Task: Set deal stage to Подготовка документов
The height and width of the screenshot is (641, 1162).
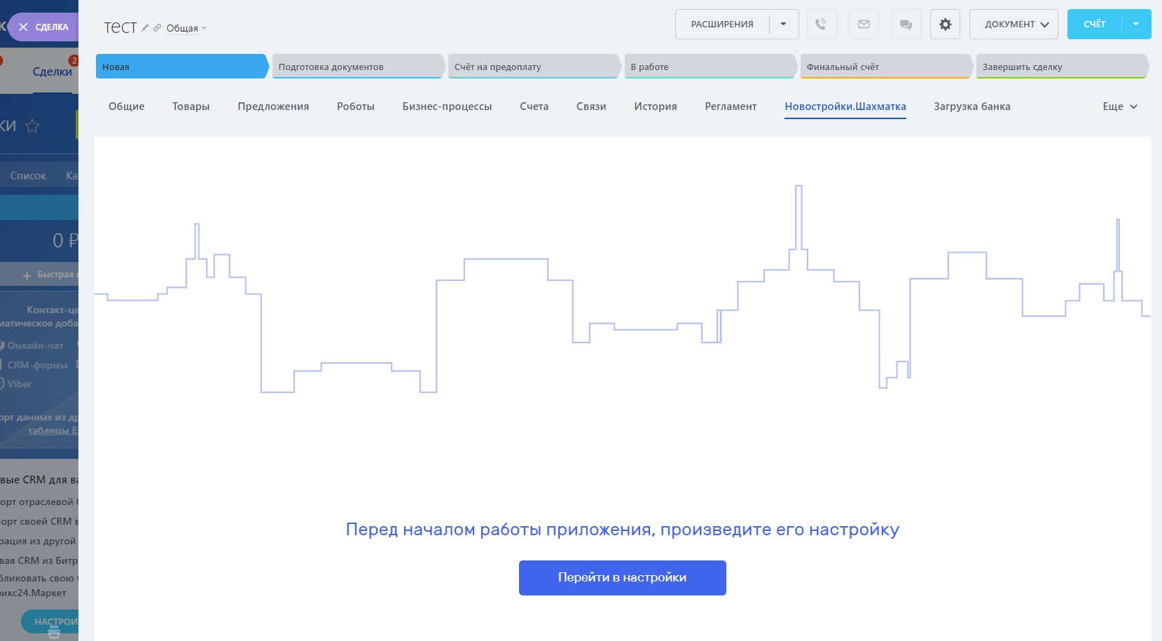Action: [356, 67]
